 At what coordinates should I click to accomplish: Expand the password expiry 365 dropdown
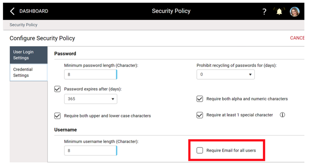91,99
